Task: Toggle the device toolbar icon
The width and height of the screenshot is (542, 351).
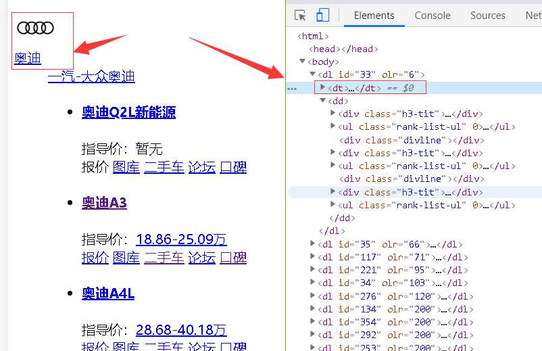Action: (x=322, y=15)
